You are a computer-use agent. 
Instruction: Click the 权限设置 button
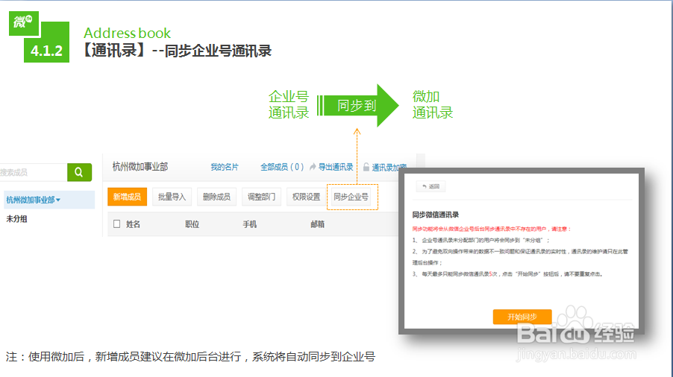point(306,197)
